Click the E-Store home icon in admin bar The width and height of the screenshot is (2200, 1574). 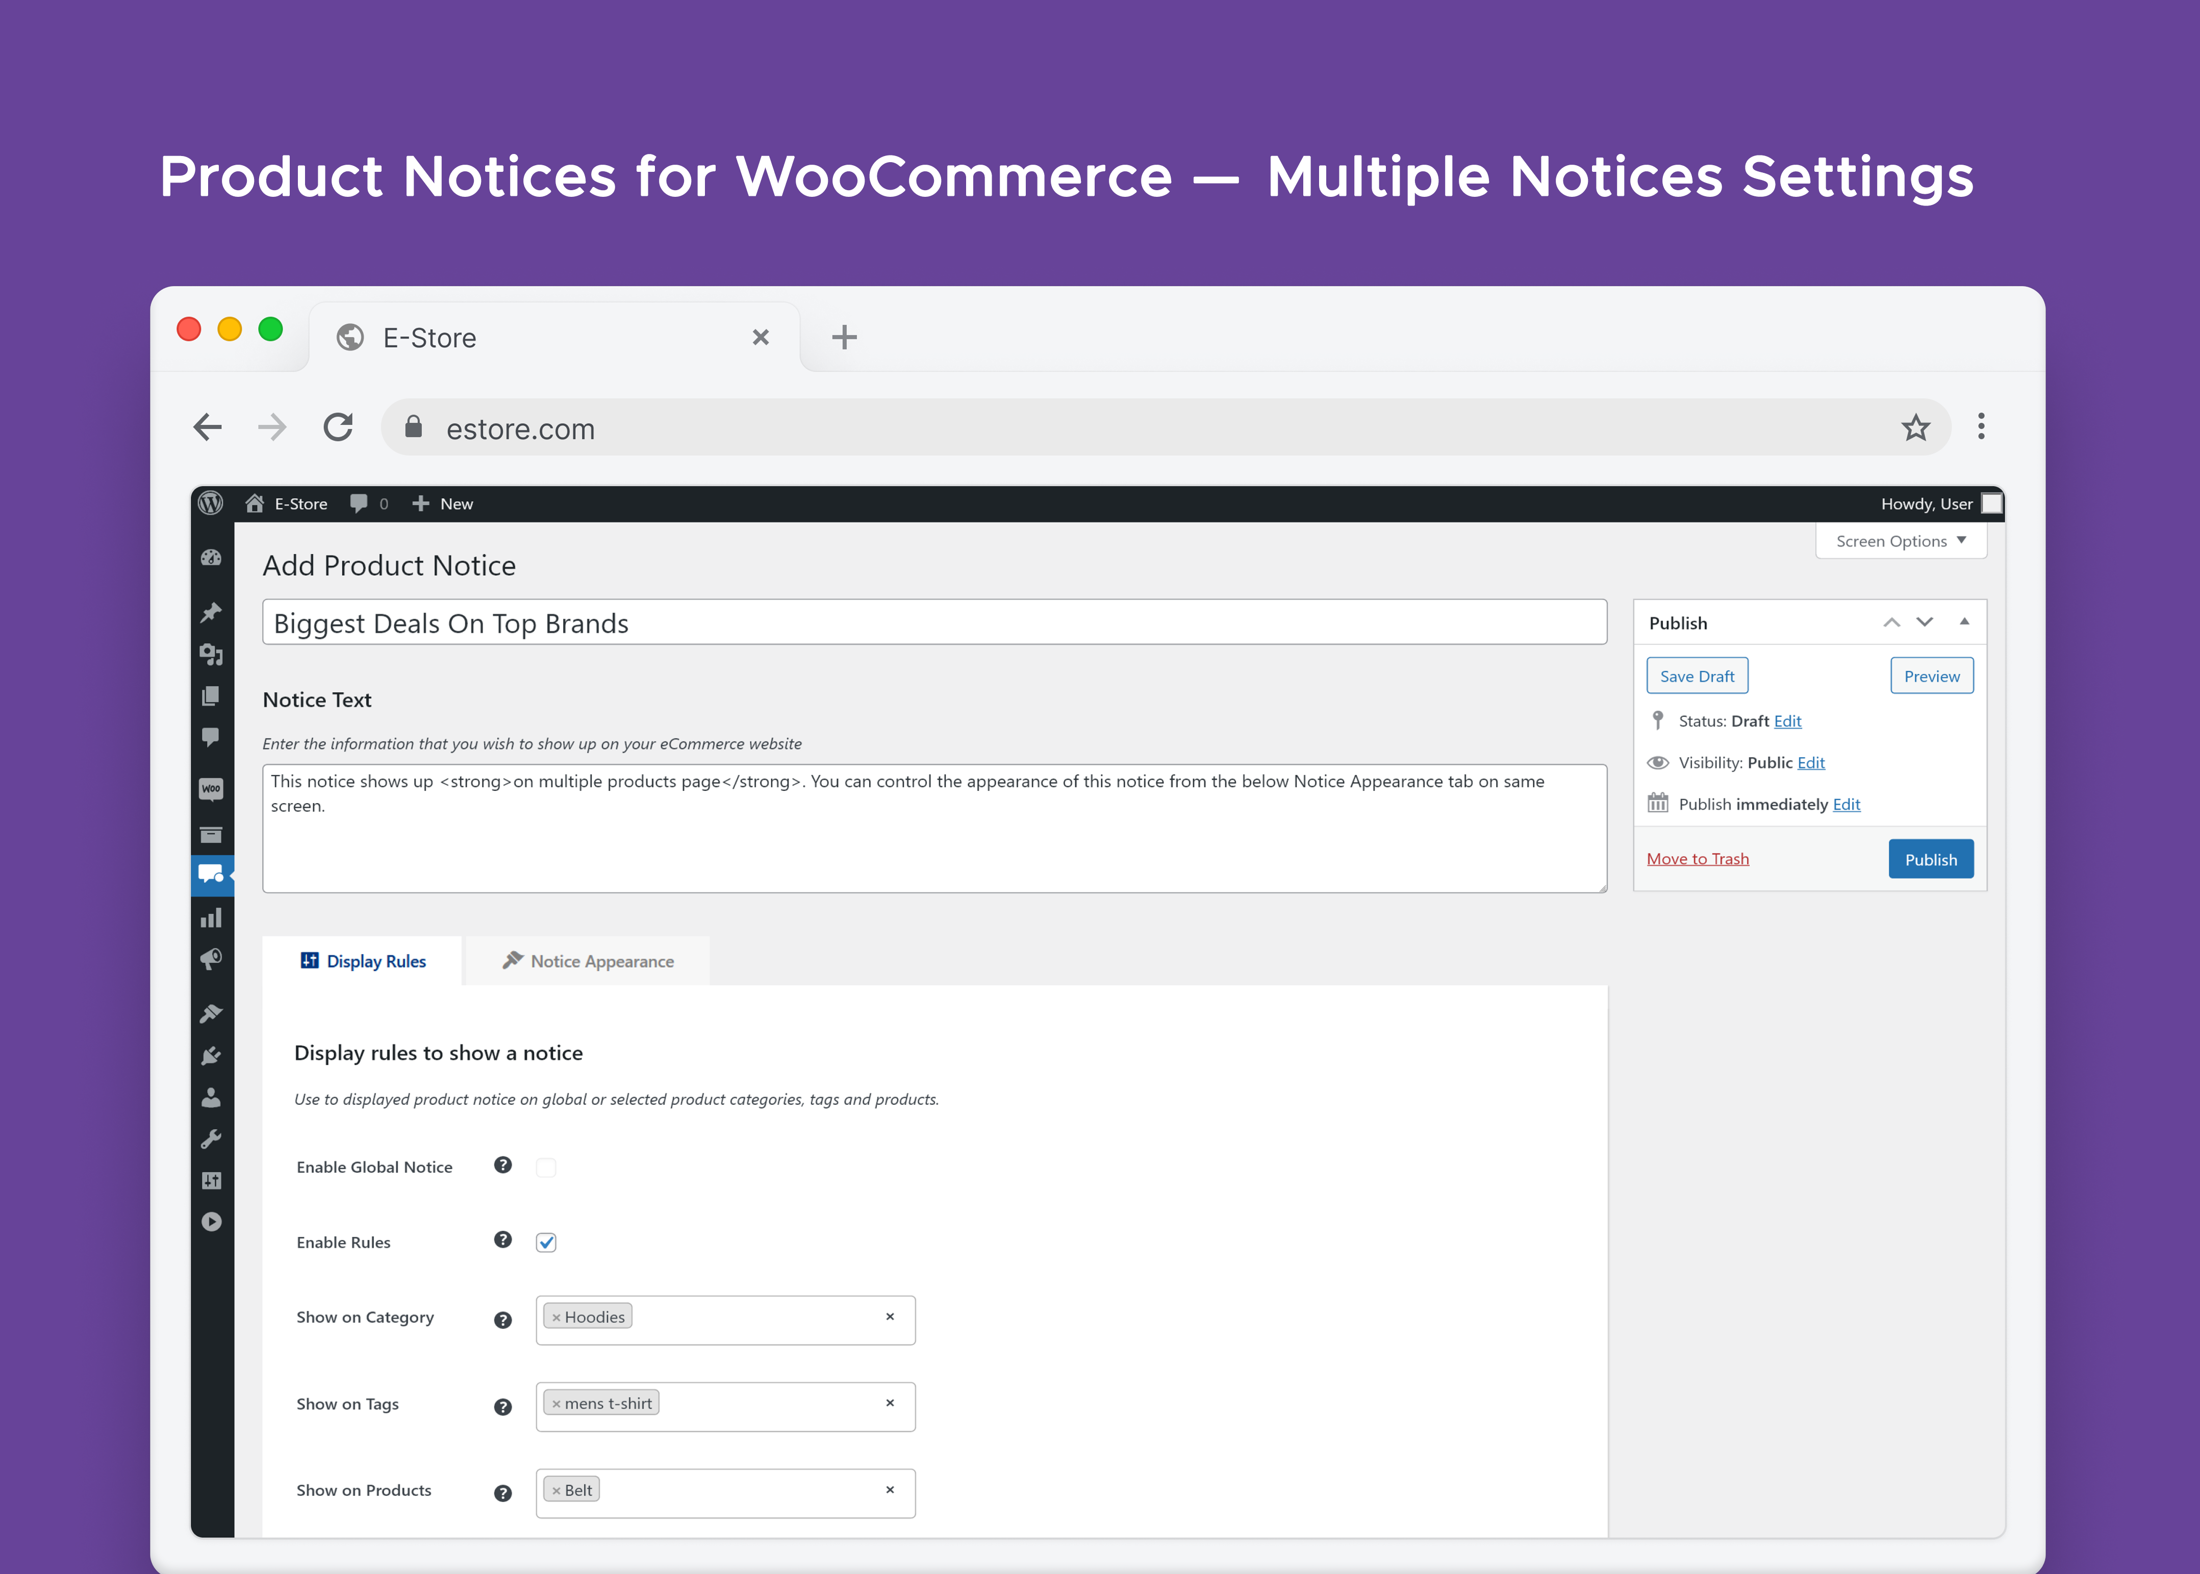255,503
